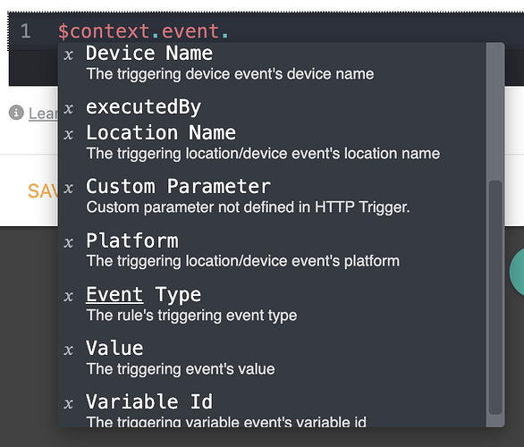The image size is (524, 447).
Task: Select the Variable Id suggestion
Action: (272, 409)
